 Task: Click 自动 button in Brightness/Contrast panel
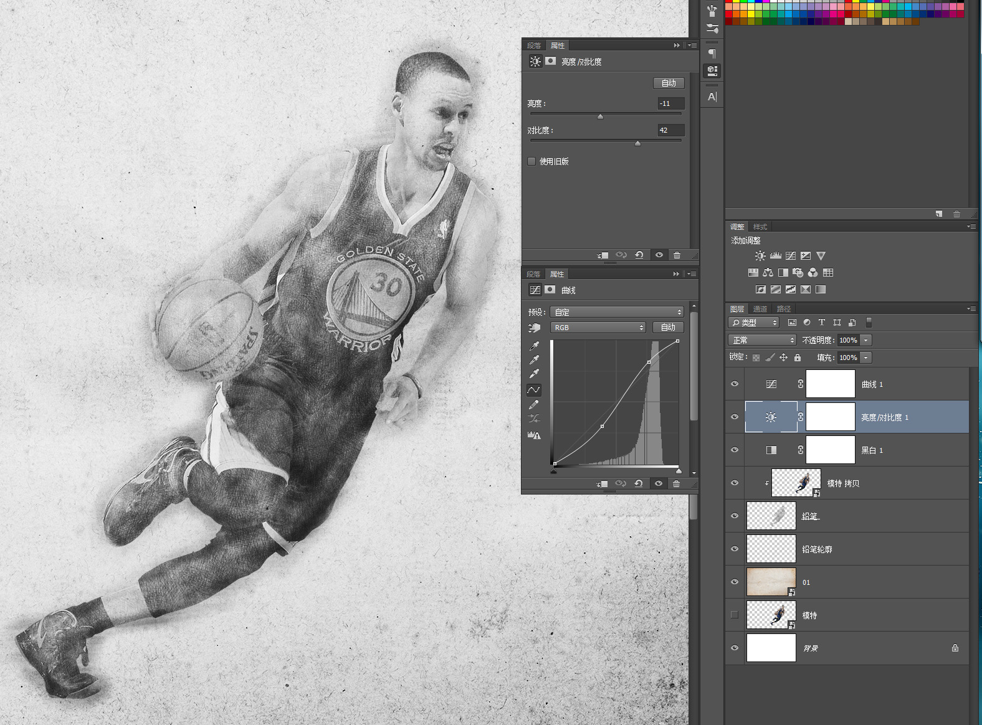coord(669,83)
